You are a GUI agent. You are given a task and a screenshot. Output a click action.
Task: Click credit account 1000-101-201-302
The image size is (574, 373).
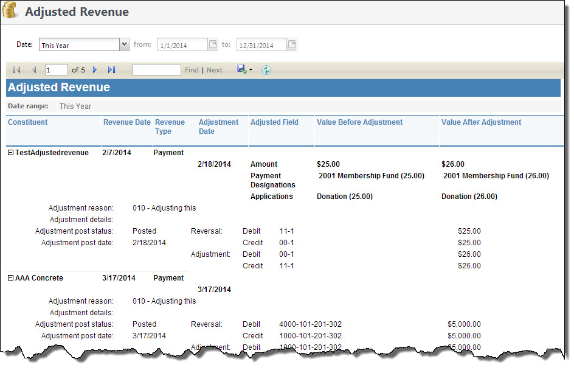(311, 336)
